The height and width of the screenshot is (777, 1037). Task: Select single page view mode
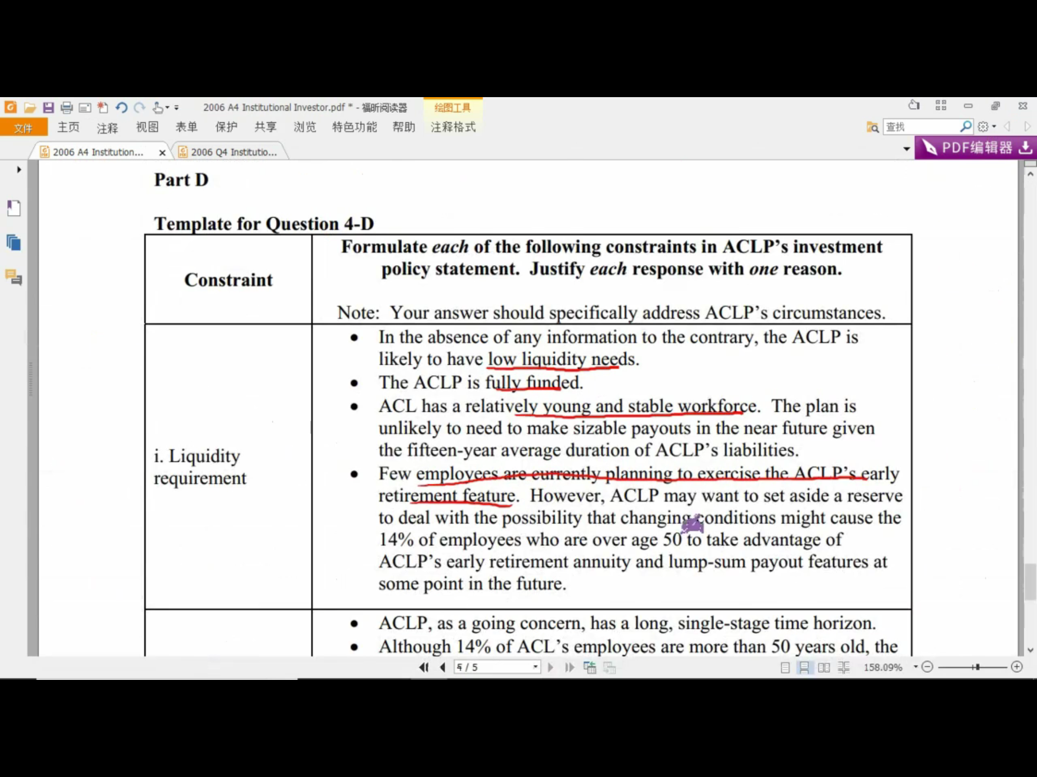[x=785, y=667]
